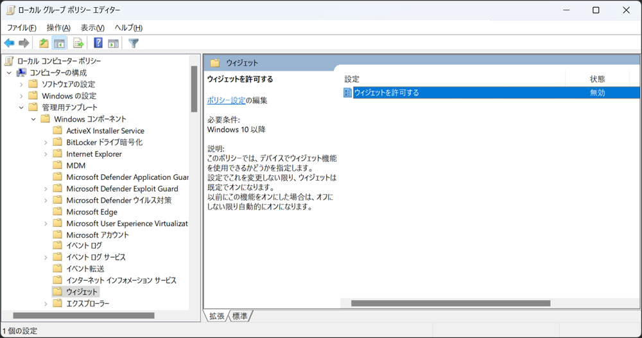
Task: Expand the BitLocker ドライブ暗号化 node
Action: tap(46, 143)
